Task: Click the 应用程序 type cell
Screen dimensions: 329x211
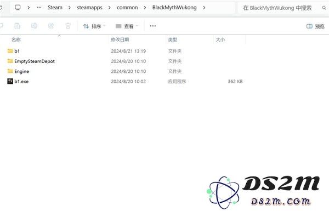Action: 177,81
